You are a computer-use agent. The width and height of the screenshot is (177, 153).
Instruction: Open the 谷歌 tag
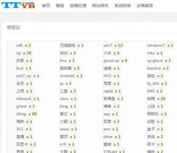point(151,121)
